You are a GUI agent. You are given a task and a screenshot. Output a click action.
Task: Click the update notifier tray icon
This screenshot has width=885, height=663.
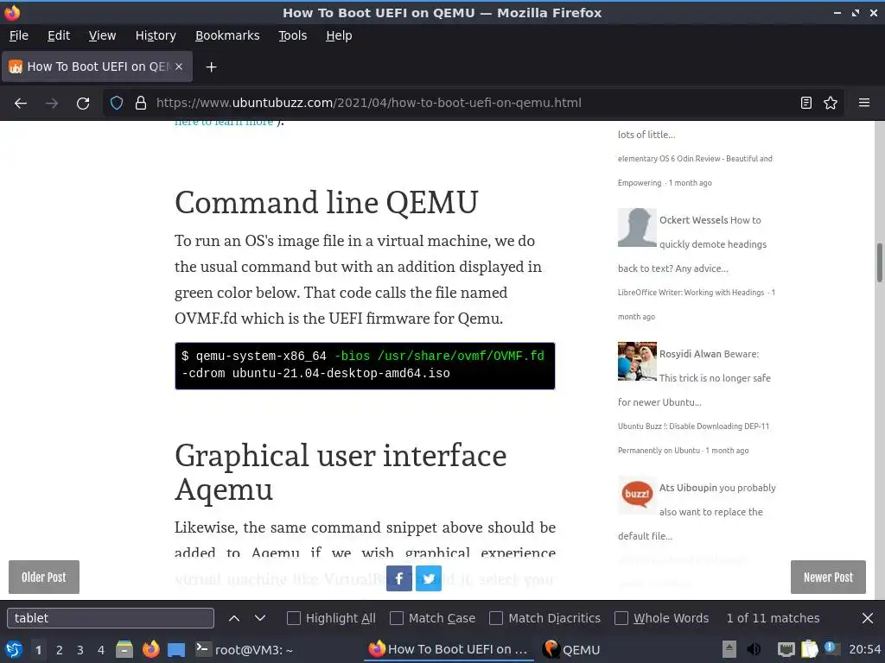point(831,648)
